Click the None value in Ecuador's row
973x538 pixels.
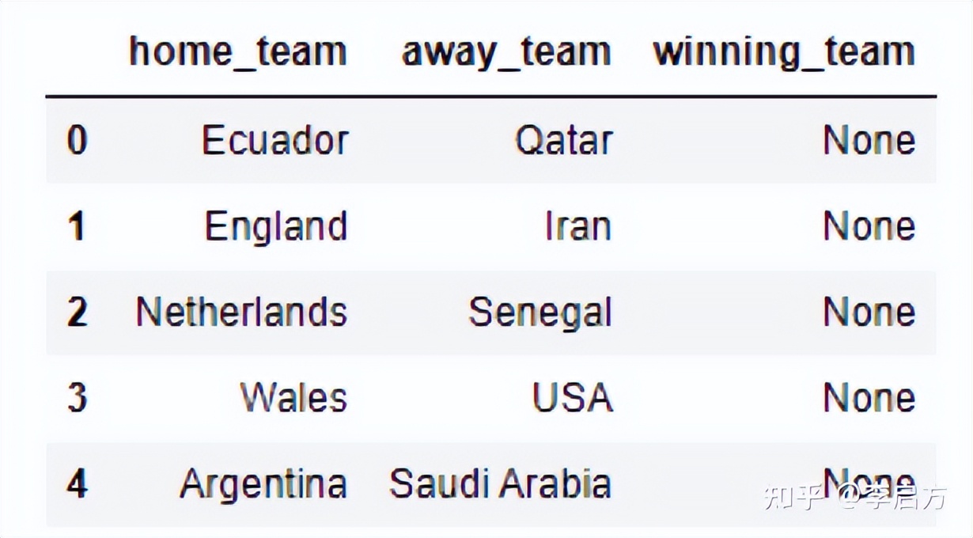(869, 141)
